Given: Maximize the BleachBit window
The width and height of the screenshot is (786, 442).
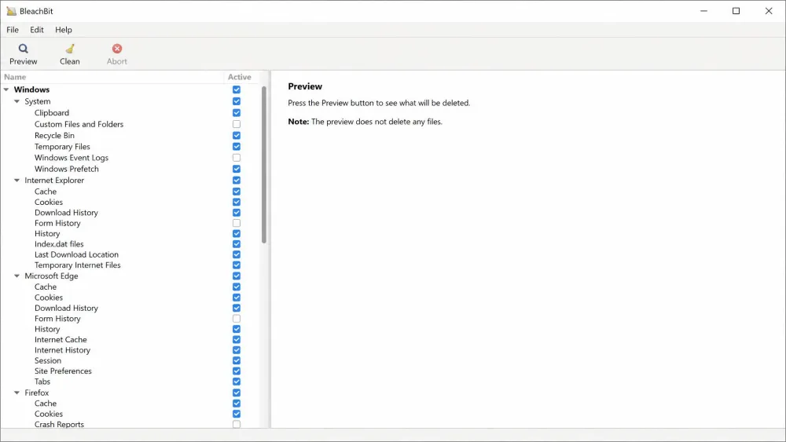Looking at the screenshot, I should [x=736, y=11].
